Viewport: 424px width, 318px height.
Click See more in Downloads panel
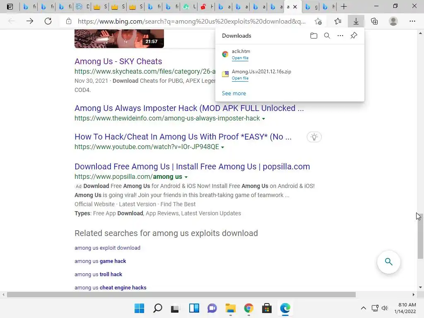click(234, 93)
